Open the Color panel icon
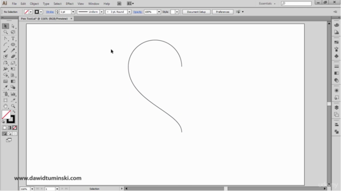This screenshot has width=341, height=191. 336,25
